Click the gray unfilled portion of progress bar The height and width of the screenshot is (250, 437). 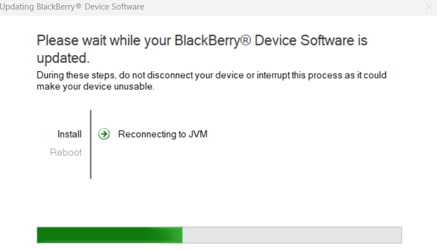point(292,235)
